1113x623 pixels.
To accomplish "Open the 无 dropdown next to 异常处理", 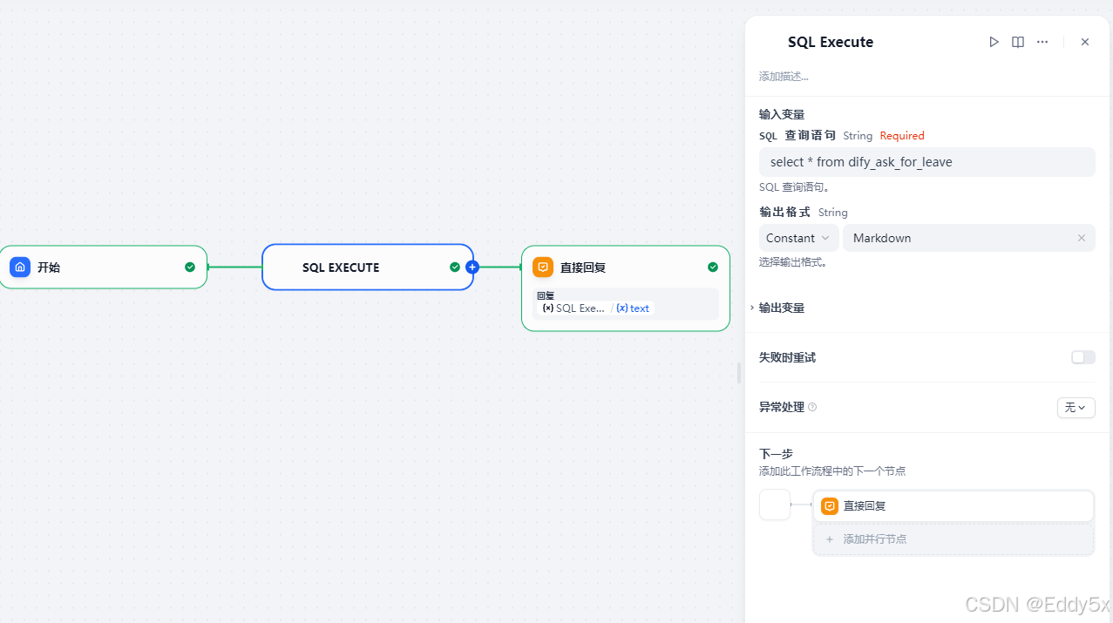I will (x=1076, y=407).
